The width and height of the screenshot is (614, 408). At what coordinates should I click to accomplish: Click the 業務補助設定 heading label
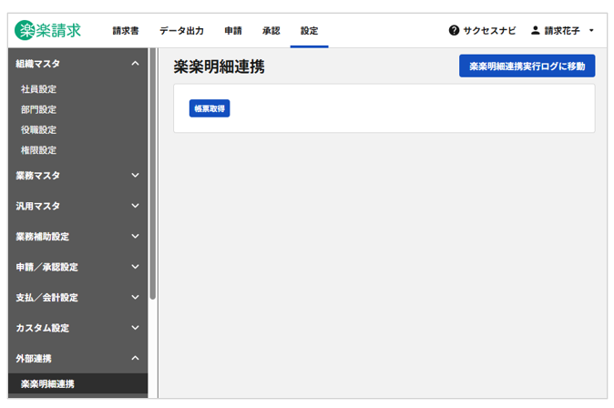pyautogui.click(x=42, y=237)
